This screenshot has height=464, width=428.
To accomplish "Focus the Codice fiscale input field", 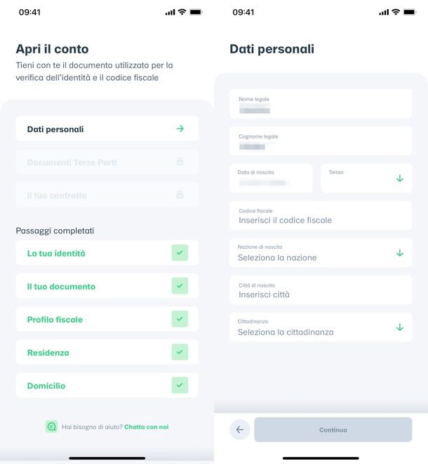I will click(321, 215).
